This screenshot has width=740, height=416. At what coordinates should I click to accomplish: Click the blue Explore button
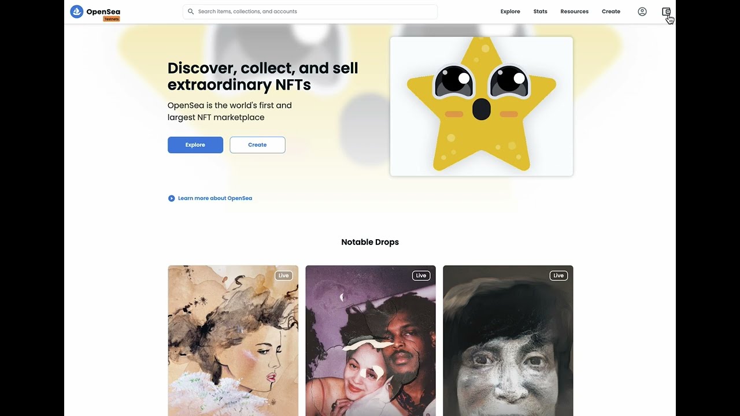pyautogui.click(x=195, y=145)
